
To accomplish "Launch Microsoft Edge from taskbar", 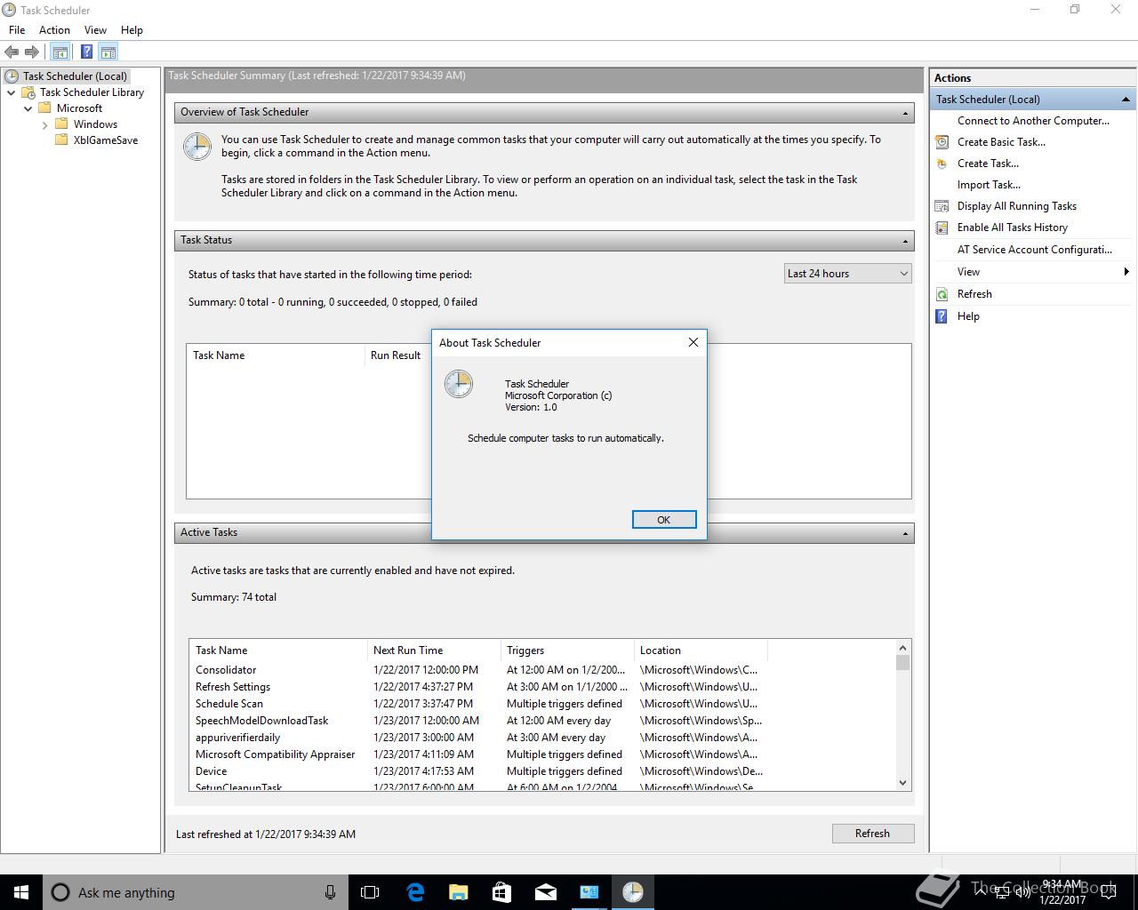I will (x=415, y=892).
